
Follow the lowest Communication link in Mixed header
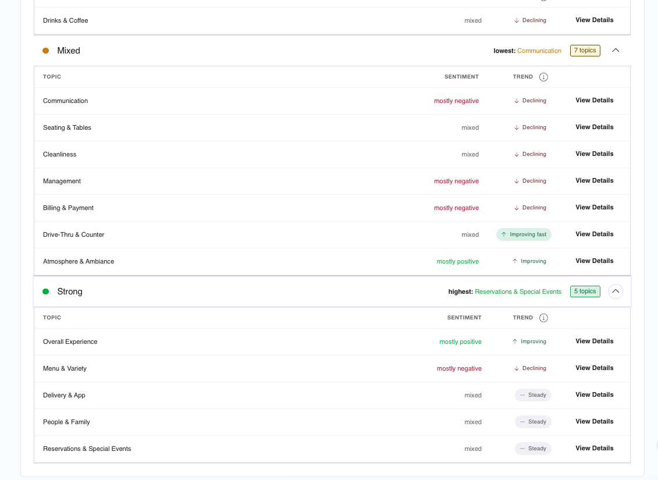pyautogui.click(x=539, y=51)
